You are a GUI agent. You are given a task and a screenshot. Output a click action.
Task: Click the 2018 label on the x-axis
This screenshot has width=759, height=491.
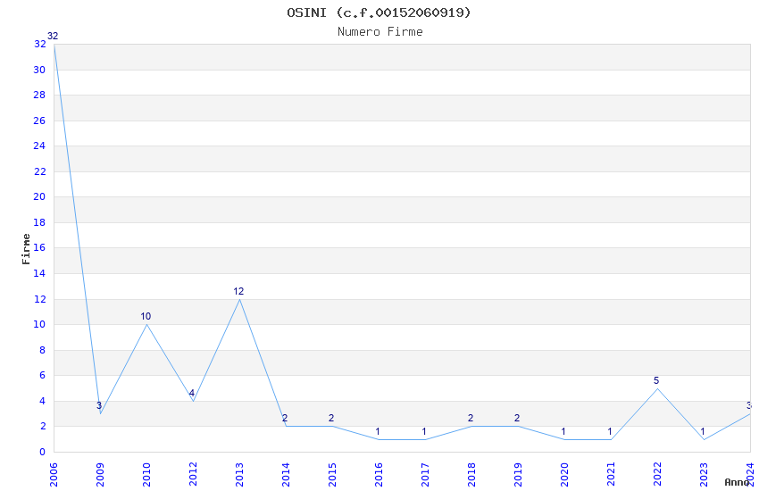click(x=472, y=475)
